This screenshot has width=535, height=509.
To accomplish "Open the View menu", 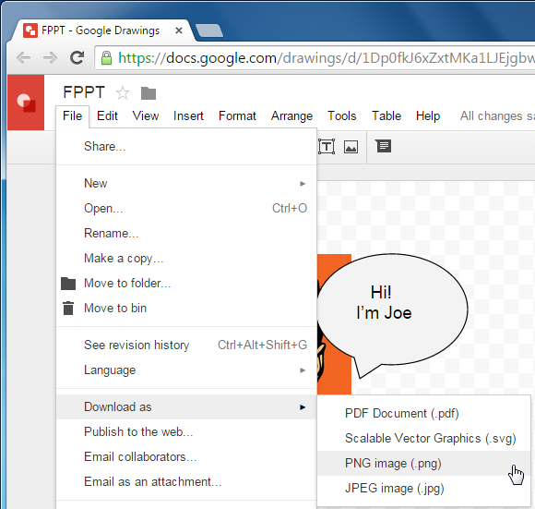I will 146,116.
